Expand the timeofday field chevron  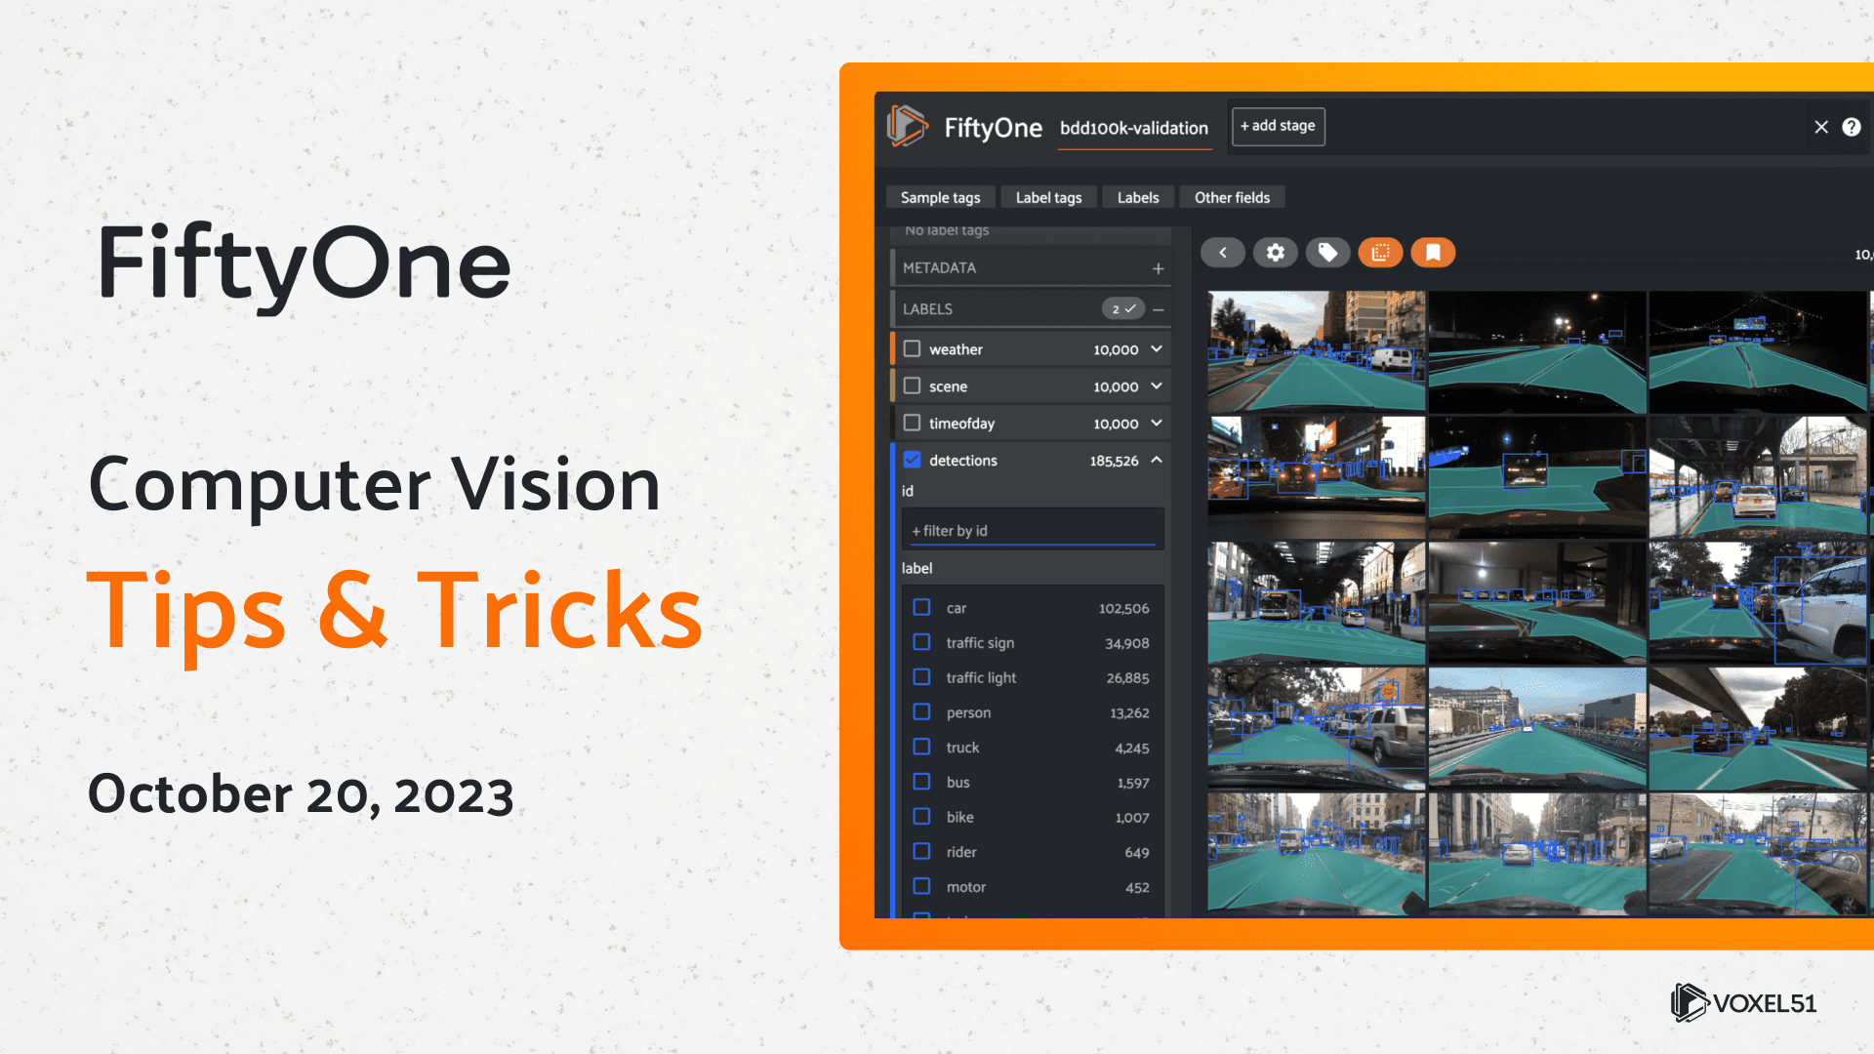tap(1157, 423)
